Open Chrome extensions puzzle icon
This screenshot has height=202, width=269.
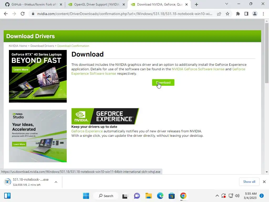238,14
